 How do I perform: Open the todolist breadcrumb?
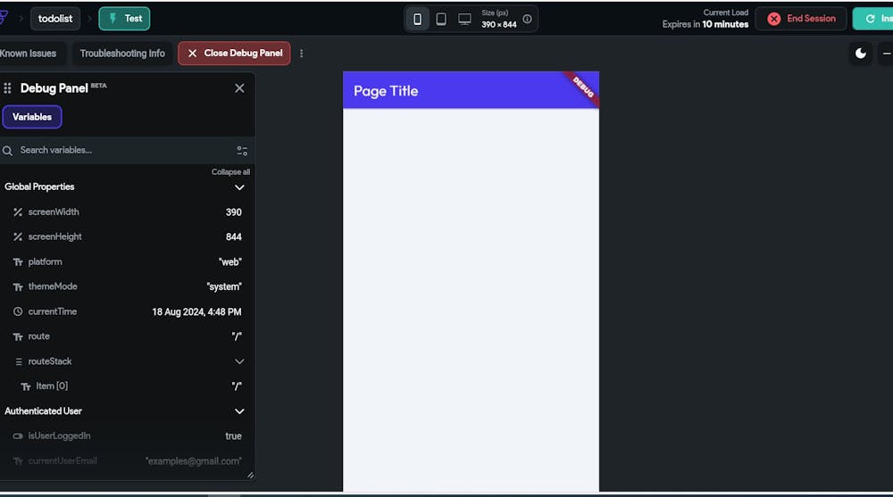coord(55,19)
